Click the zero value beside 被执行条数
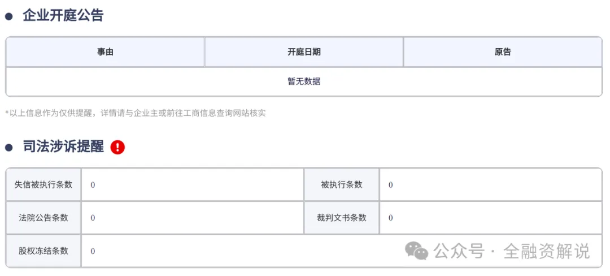The image size is (610, 276). pos(391,185)
